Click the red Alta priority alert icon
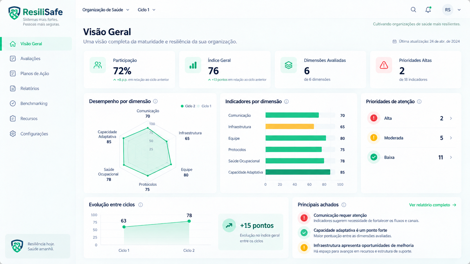Viewport: 470px width, 264px height. pyautogui.click(x=374, y=118)
